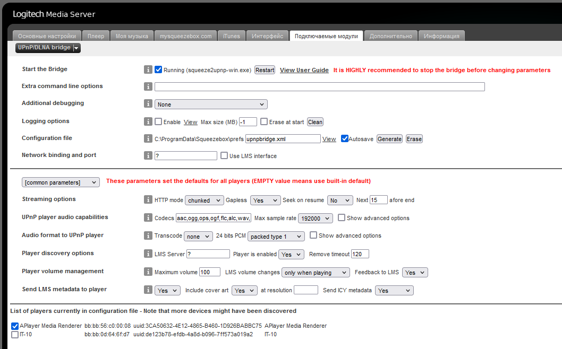562x349 pixels.
Task: Enable logging checkbox
Action: coord(158,121)
